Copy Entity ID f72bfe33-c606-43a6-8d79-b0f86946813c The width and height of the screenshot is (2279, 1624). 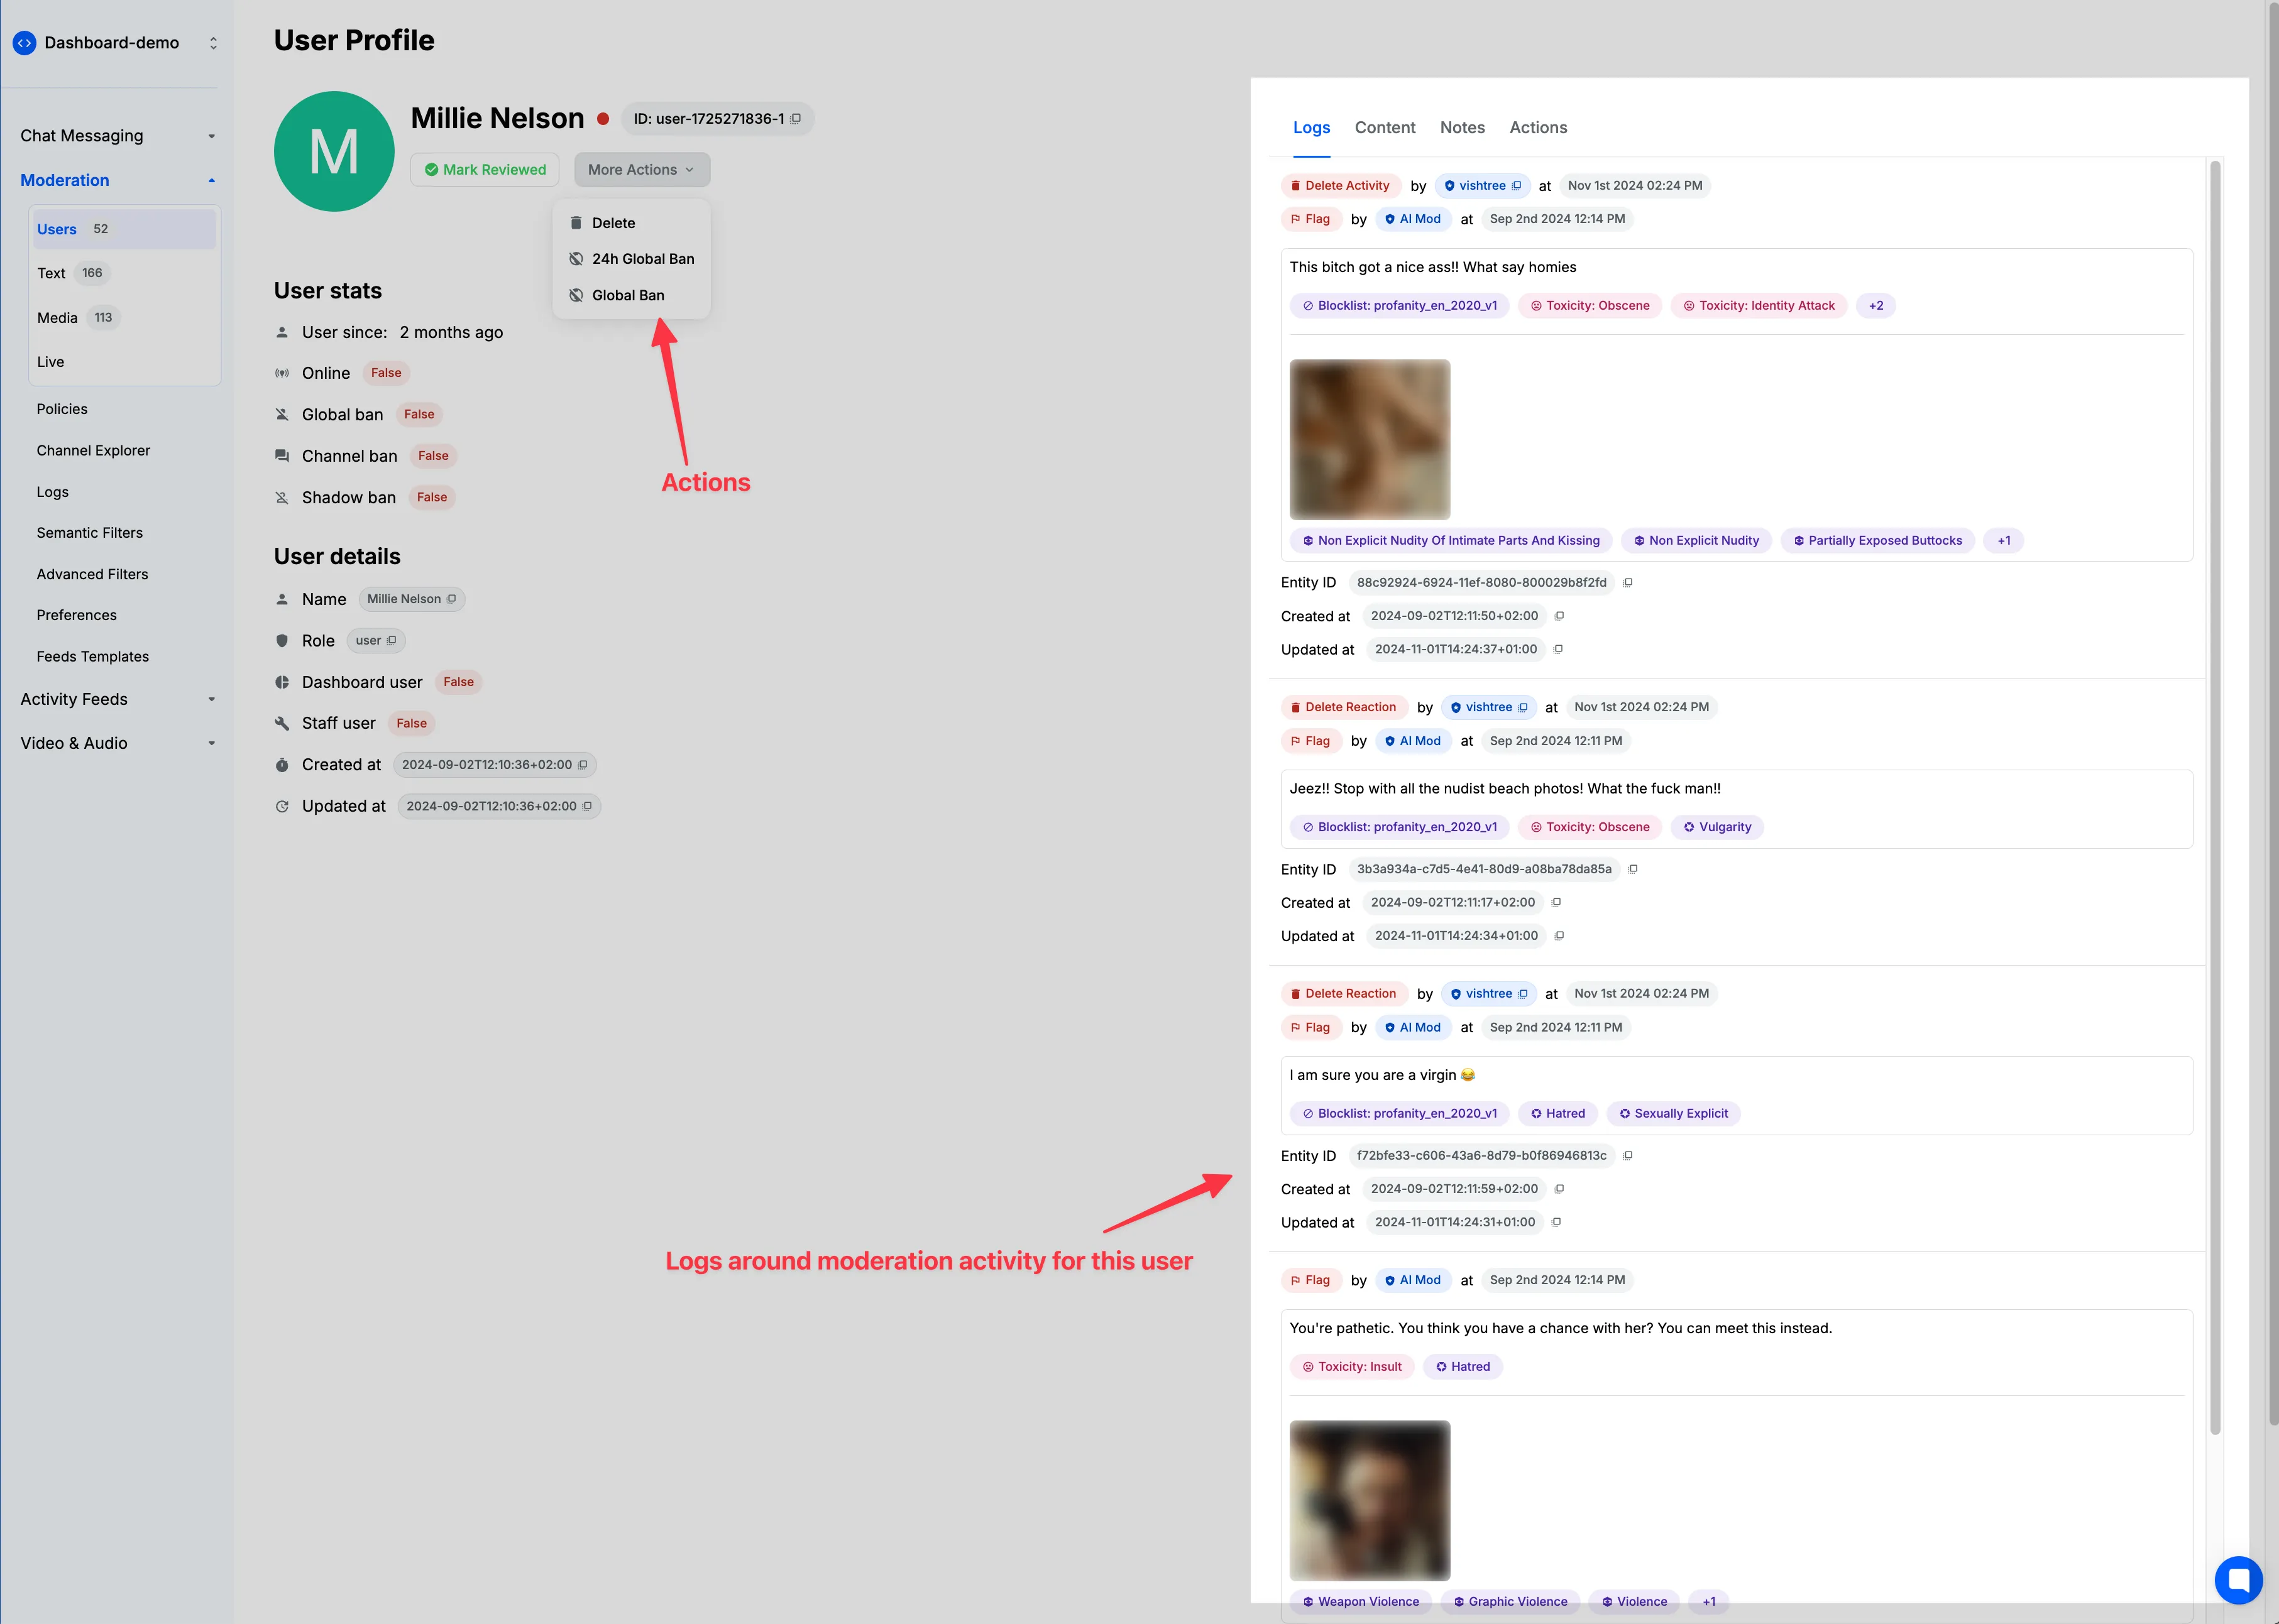[1628, 1156]
